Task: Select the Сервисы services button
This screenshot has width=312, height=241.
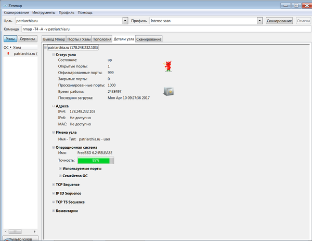Action: (x=28, y=39)
